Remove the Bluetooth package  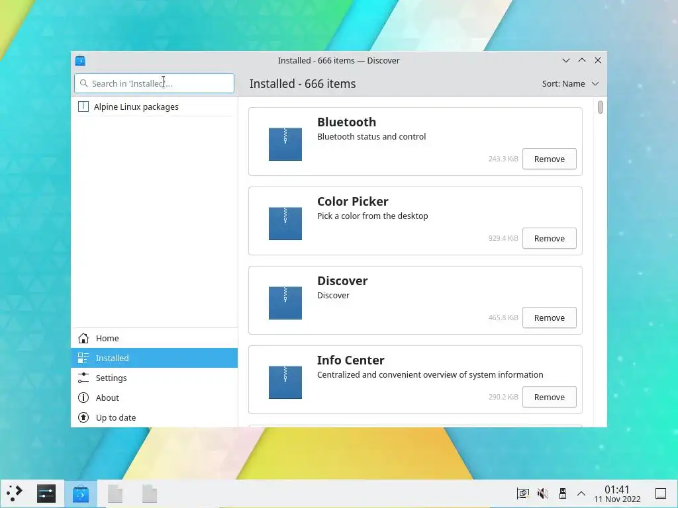[549, 159]
